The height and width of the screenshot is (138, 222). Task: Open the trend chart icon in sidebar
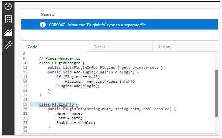[x=8, y=32]
